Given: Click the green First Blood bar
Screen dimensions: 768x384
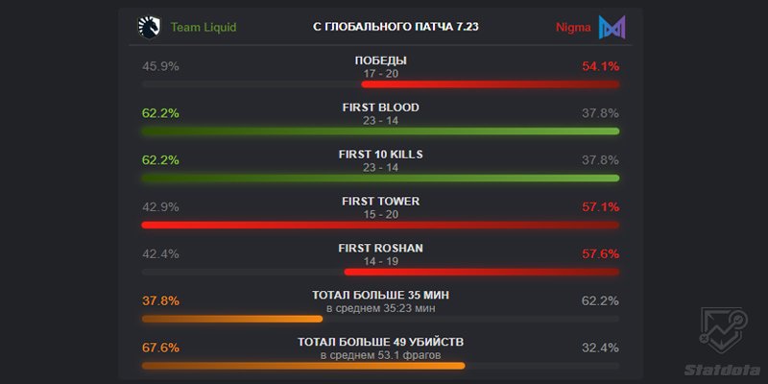Looking at the screenshot, I should pos(380,132).
